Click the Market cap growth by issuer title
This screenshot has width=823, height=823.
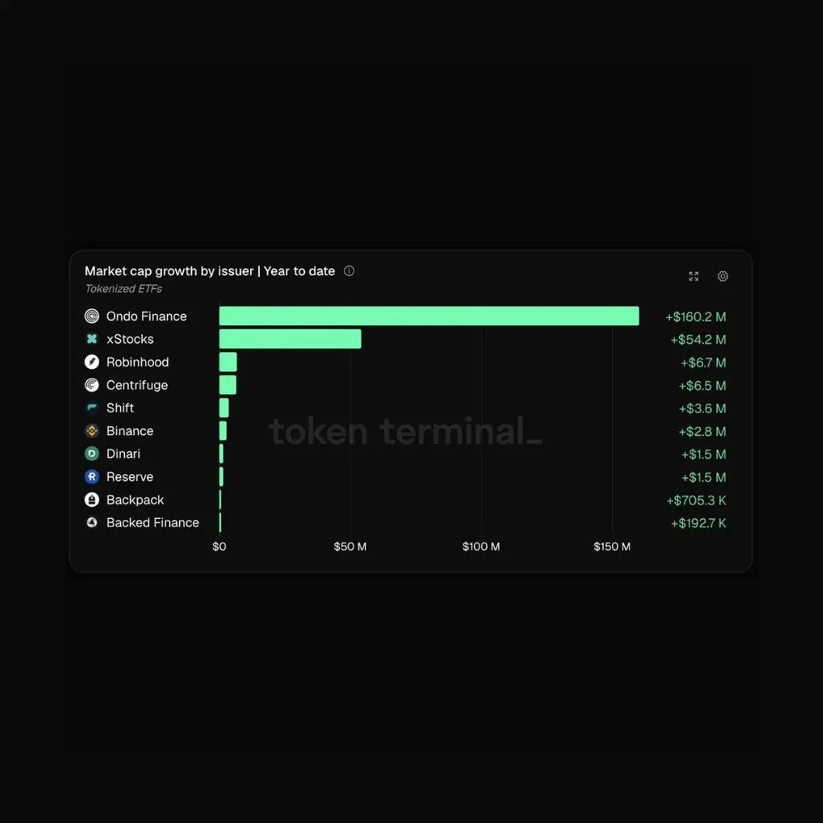[x=169, y=271]
